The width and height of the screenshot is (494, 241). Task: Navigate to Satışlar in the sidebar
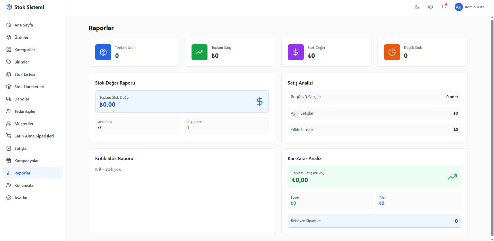33,148
